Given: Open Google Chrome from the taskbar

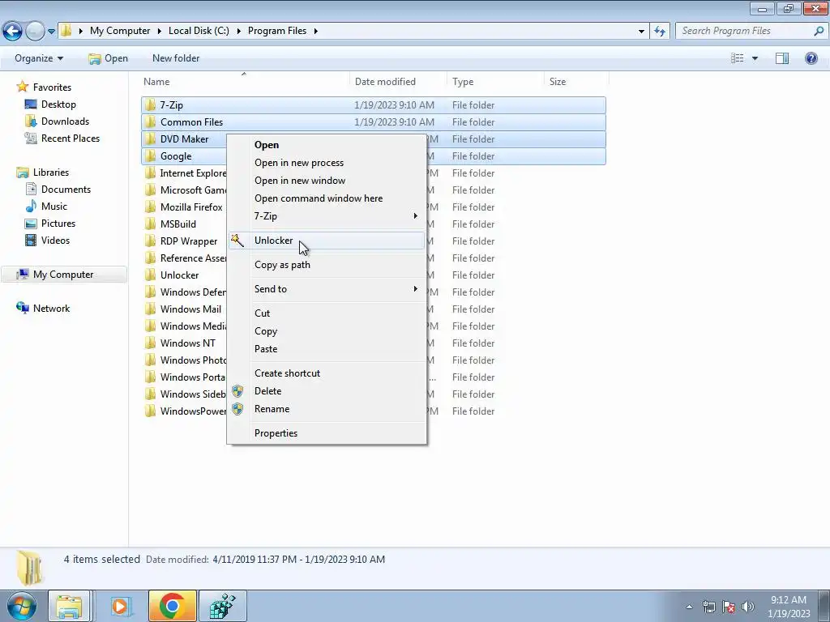Looking at the screenshot, I should [x=172, y=606].
